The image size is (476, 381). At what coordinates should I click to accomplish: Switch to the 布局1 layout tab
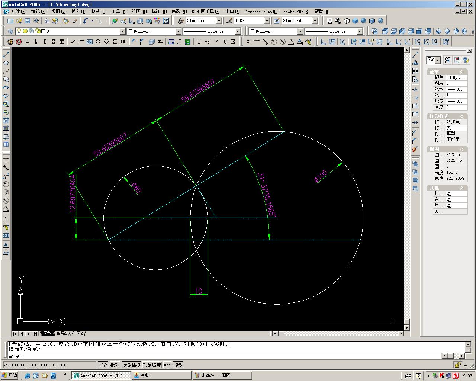62,333
